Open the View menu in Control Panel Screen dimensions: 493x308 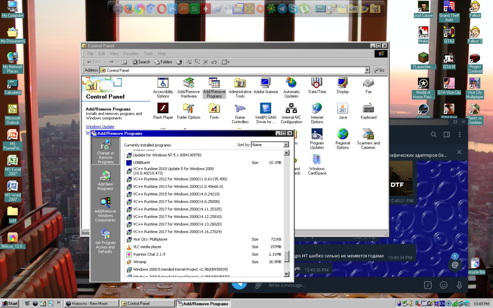coord(114,54)
